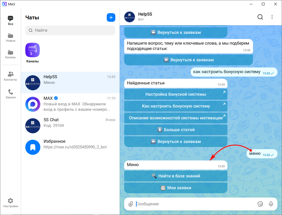282x215 pixels.
Task: Click the MAX chat avatar logo
Action: [33, 104]
